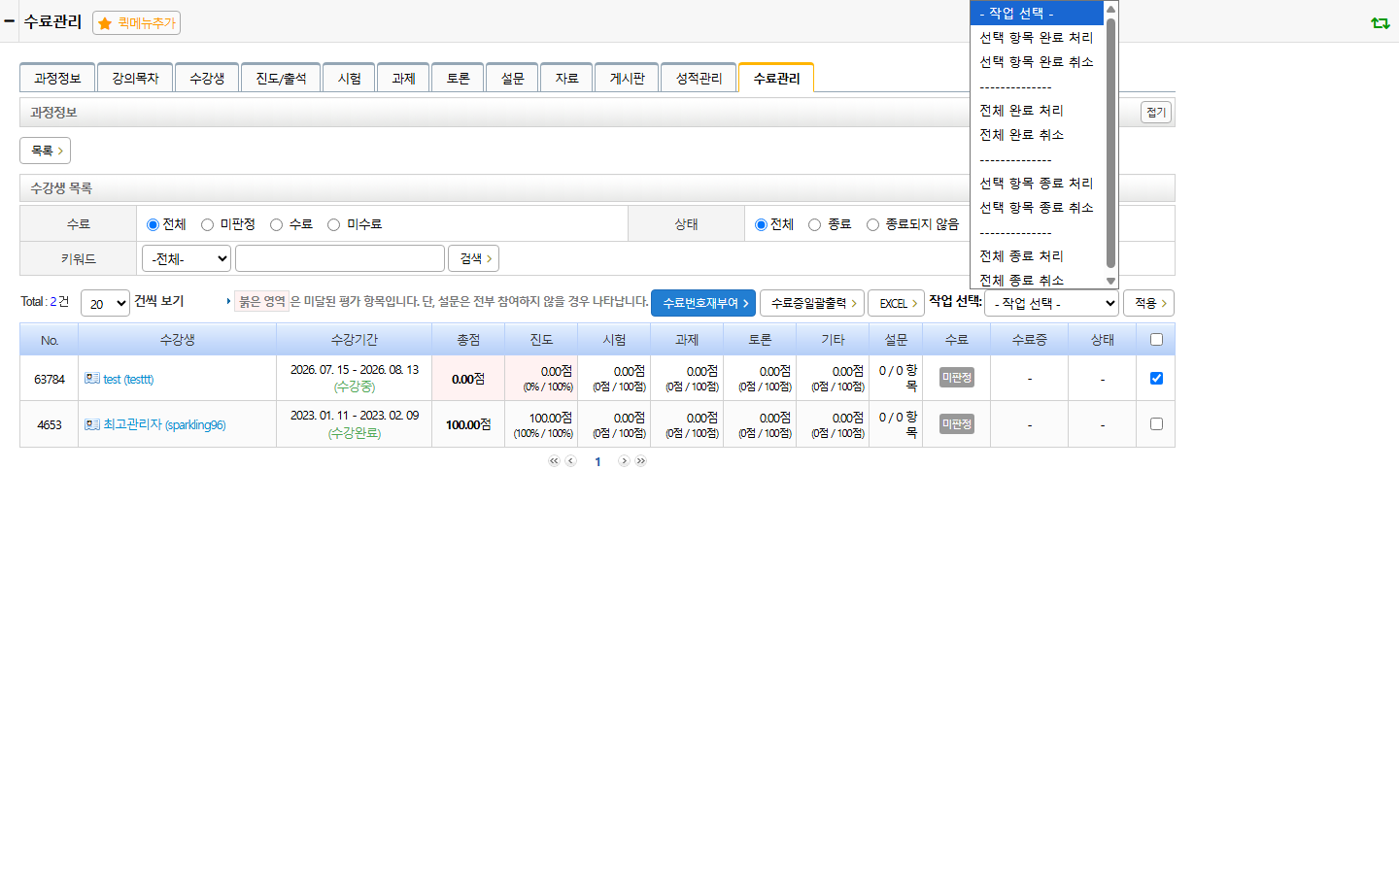The height and width of the screenshot is (874, 1399).
Task: Go to previous page arrow
Action: [x=571, y=461]
